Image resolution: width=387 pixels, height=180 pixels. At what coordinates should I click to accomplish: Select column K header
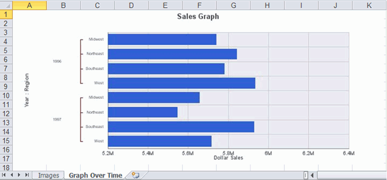pos(370,5)
